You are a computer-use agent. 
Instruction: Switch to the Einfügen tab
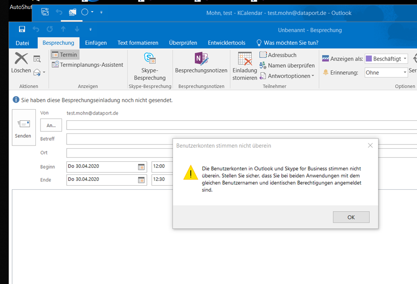(x=96, y=43)
